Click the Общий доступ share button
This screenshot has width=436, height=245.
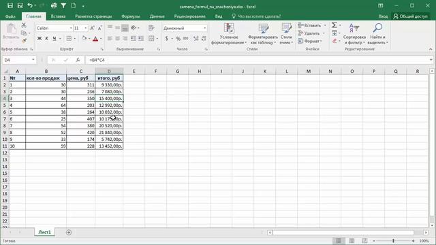tap(410, 16)
